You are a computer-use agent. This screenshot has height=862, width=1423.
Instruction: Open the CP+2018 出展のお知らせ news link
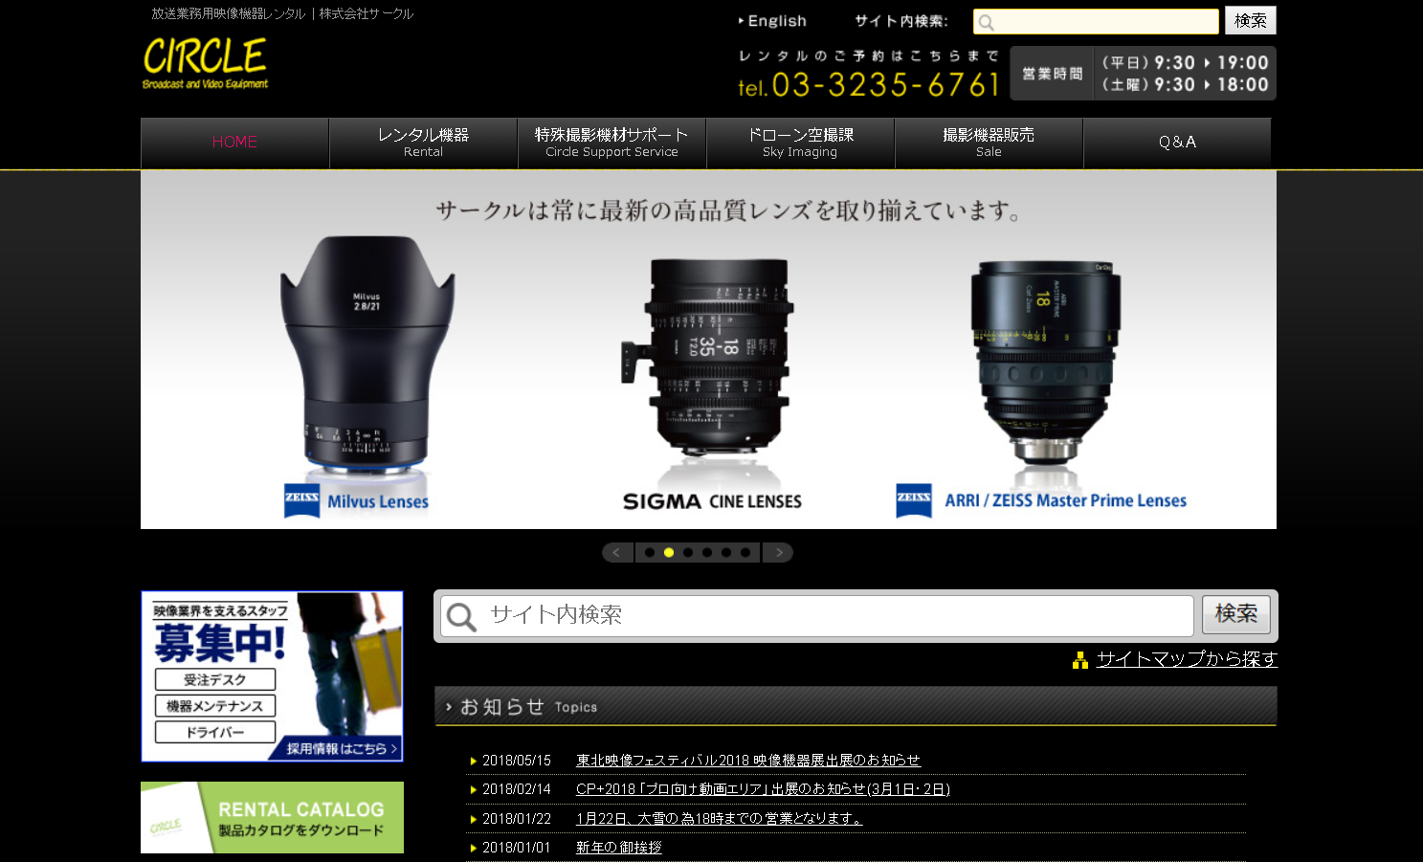coord(763,789)
